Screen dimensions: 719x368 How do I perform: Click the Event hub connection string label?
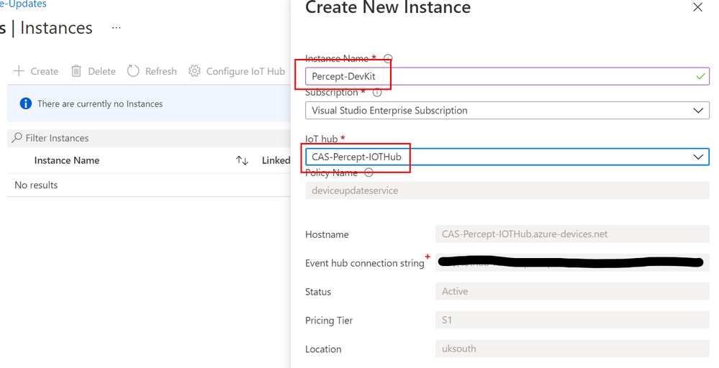click(x=365, y=263)
